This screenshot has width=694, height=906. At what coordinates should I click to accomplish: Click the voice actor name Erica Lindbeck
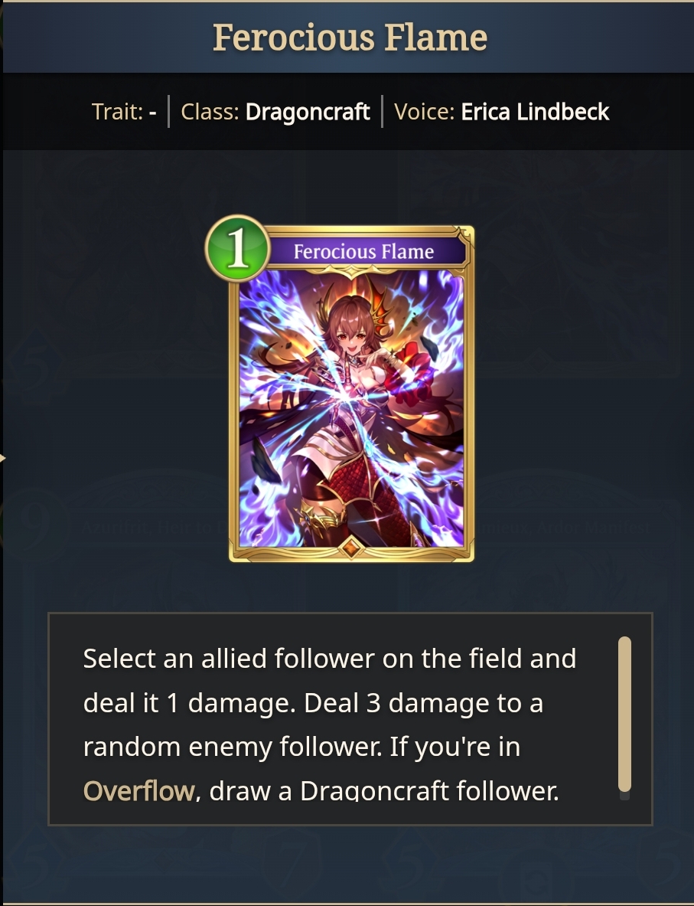click(535, 112)
